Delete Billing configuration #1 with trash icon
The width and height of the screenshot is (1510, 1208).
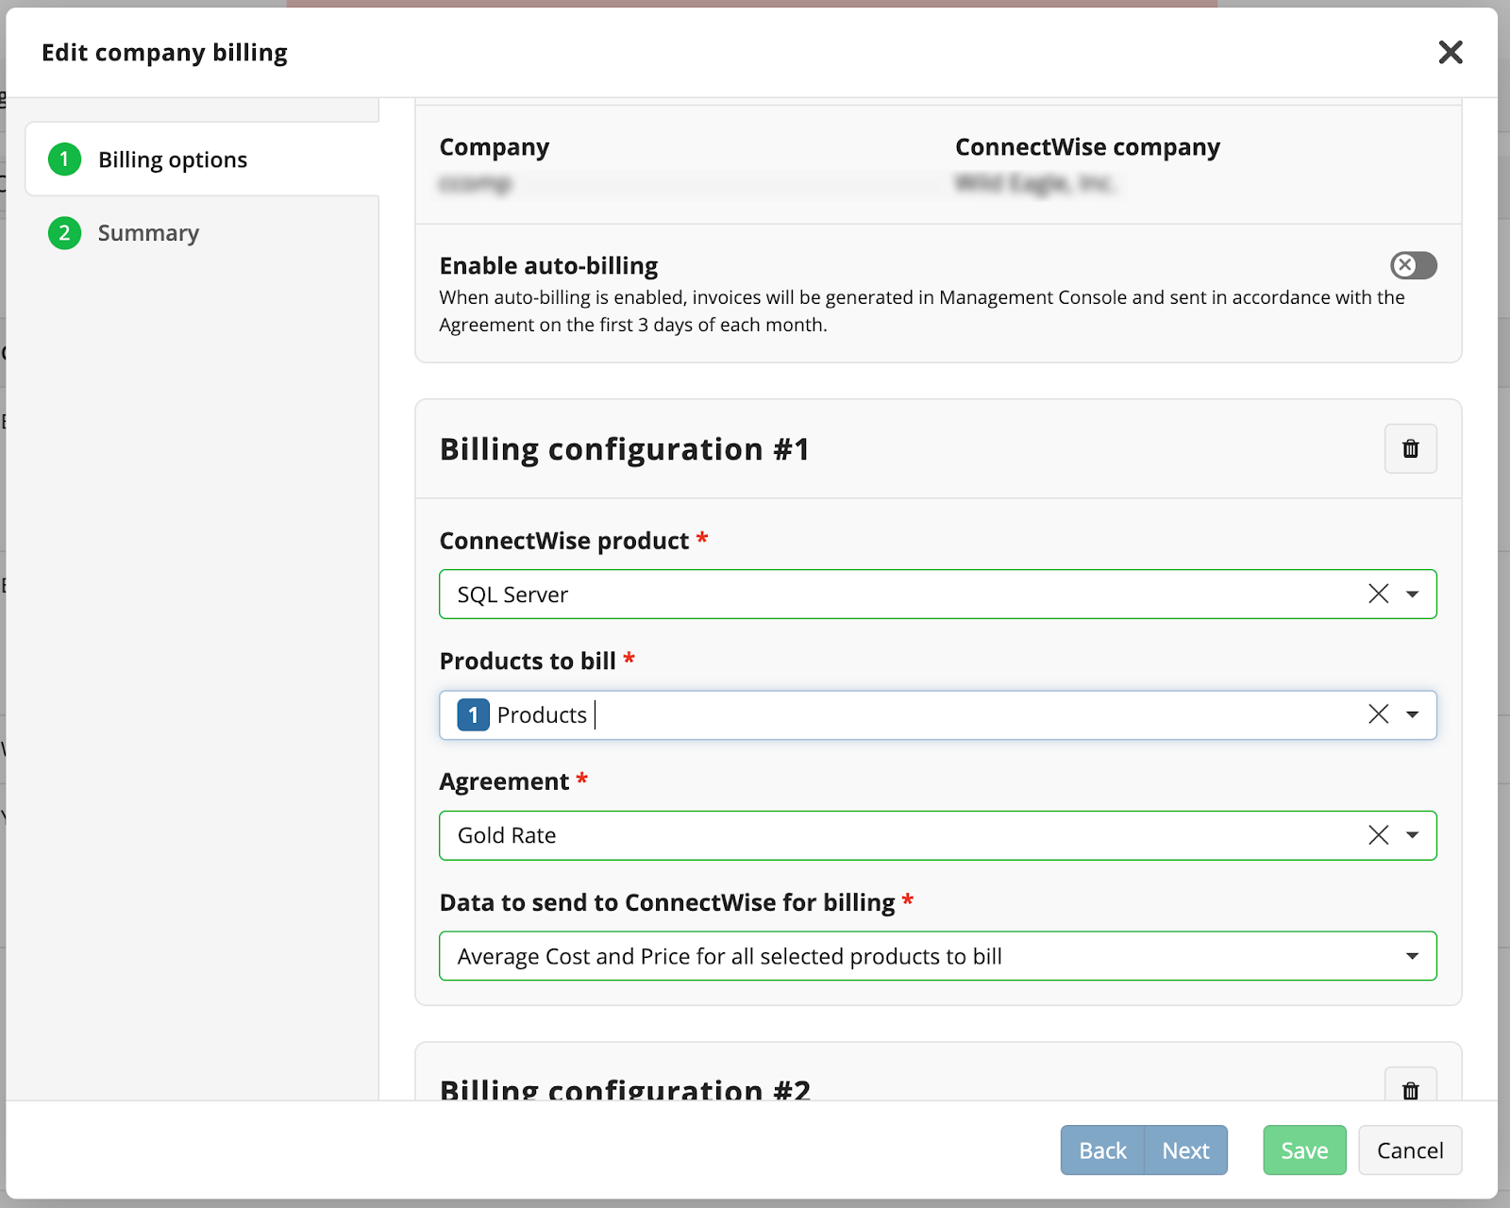(1410, 448)
